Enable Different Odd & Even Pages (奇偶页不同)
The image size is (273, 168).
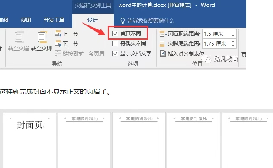point(115,44)
